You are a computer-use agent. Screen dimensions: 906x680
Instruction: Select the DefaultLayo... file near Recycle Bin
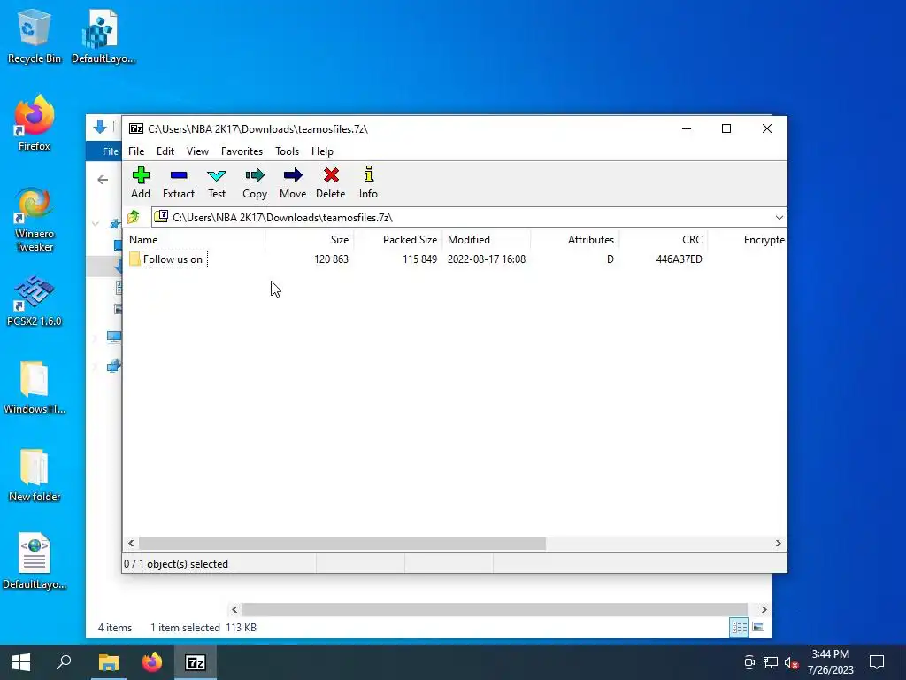tap(103, 35)
